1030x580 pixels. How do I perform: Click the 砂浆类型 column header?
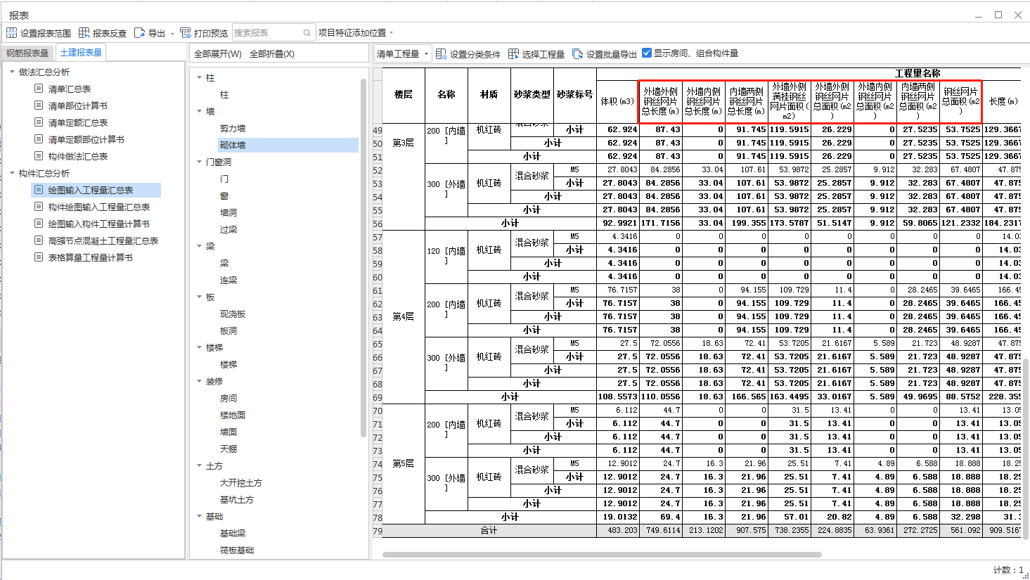pos(532,95)
